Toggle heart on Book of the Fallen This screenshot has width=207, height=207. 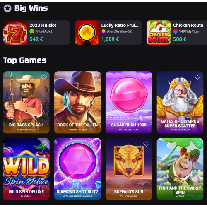[x=95, y=77]
